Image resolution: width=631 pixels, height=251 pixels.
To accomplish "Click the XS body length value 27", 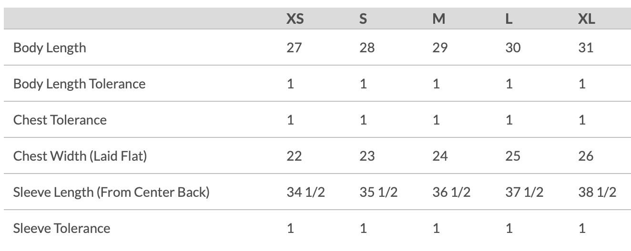I will (294, 48).
